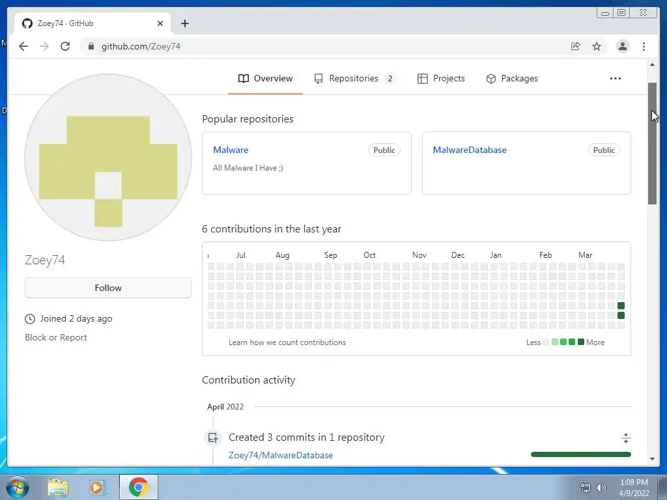
Task: Click the 'All Malware I Have ;)' description
Action: pos(248,168)
